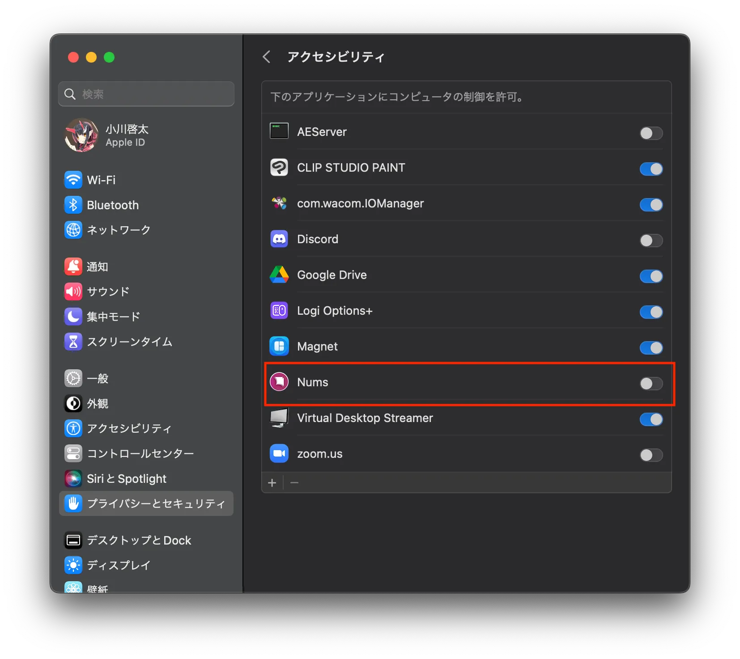740x659 pixels.
Task: Enable accessibility access for zoom.us
Action: click(651, 455)
